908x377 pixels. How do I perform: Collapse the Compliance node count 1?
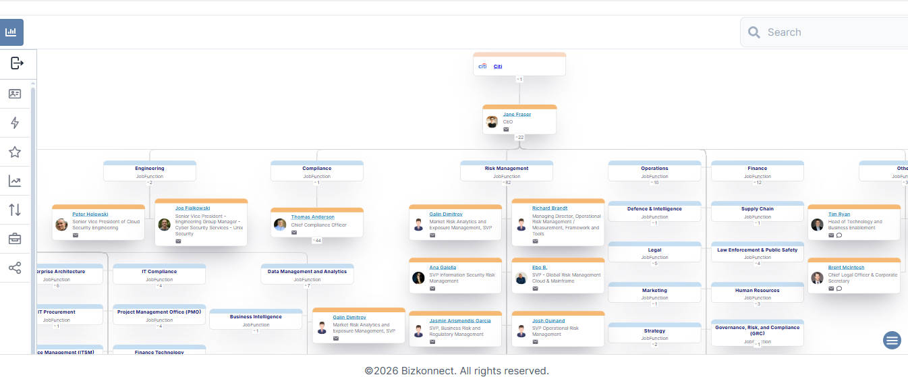click(x=317, y=183)
